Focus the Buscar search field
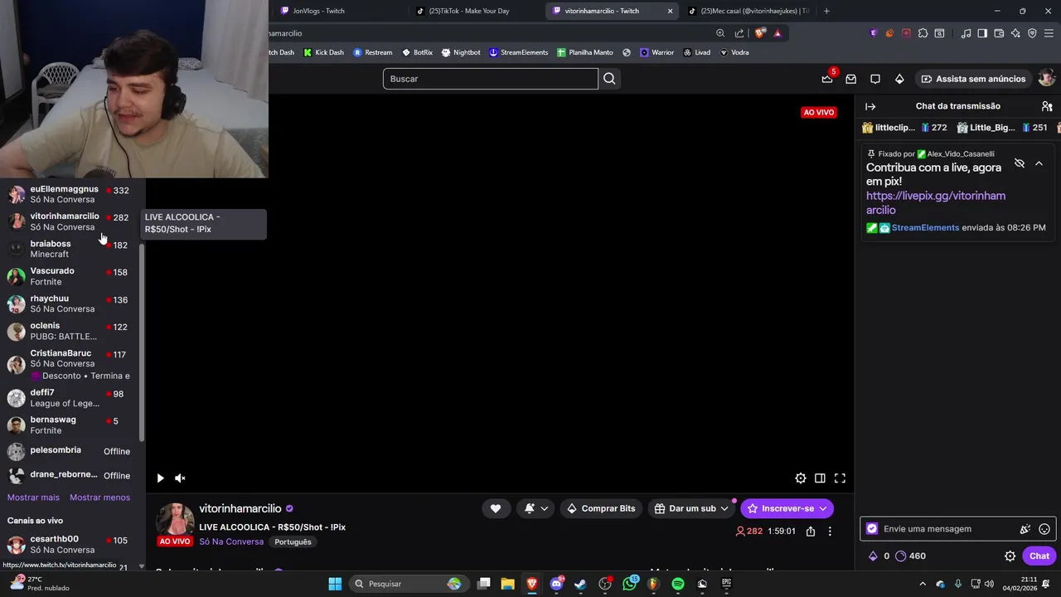1061x597 pixels. [x=490, y=79]
